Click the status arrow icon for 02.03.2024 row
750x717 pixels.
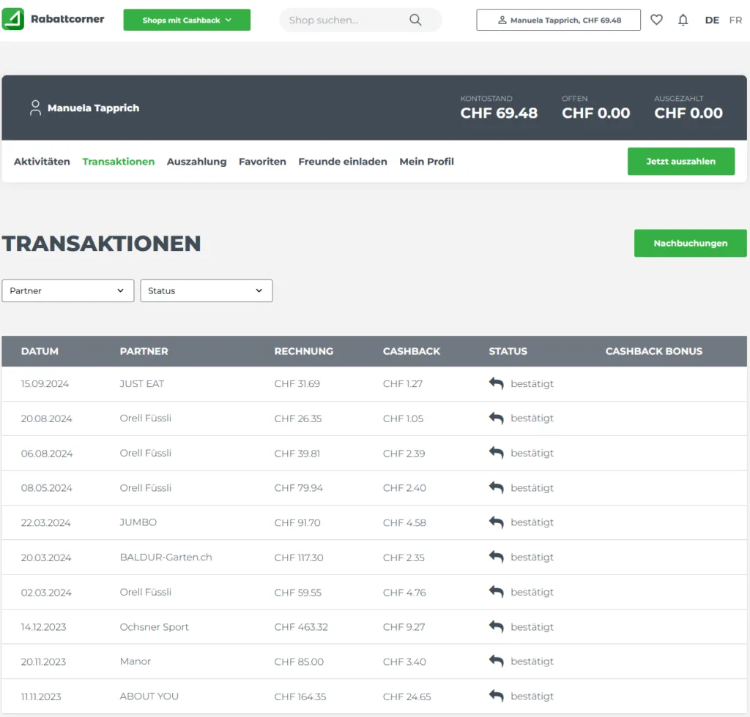pos(496,593)
